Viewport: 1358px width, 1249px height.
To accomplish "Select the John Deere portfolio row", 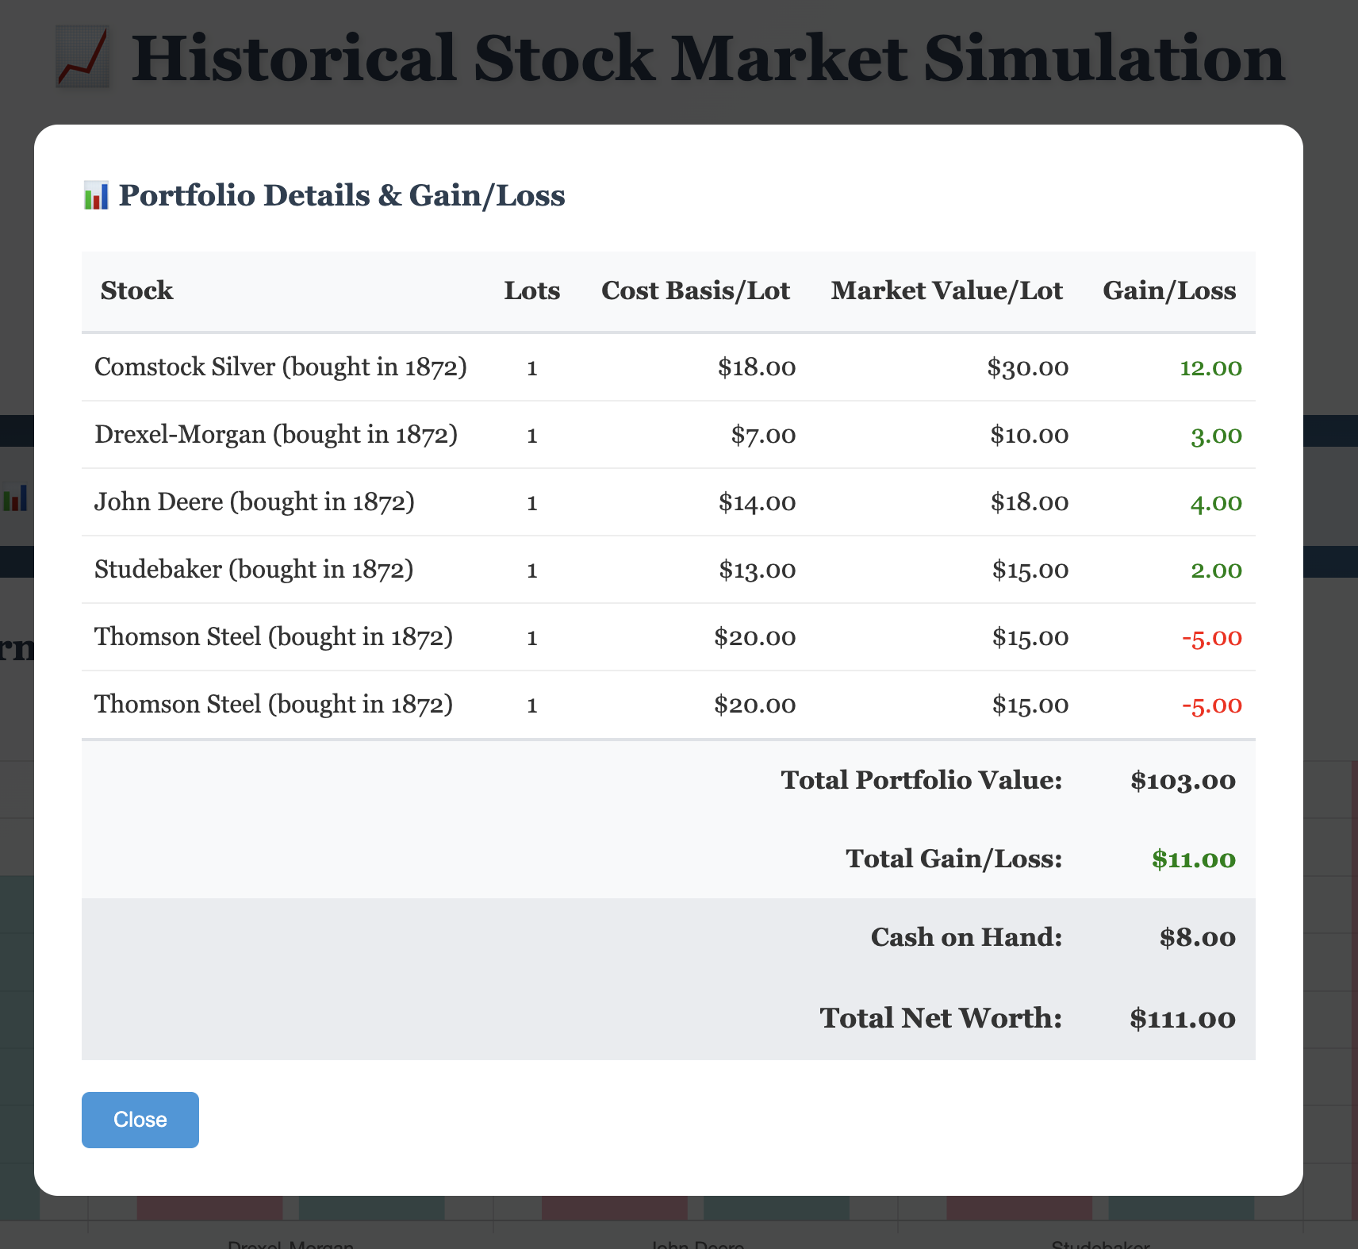I will click(254, 502).
